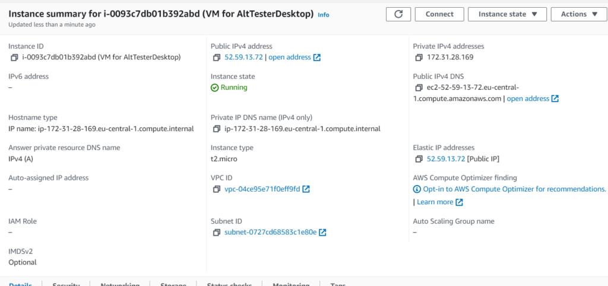The width and height of the screenshot is (608, 286).
Task: Switch to the Tags tab
Action: click(x=338, y=284)
